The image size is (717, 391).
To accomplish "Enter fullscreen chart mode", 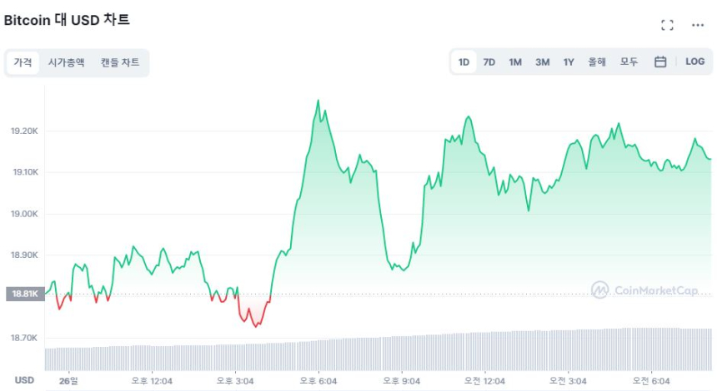I will pyautogui.click(x=667, y=25).
